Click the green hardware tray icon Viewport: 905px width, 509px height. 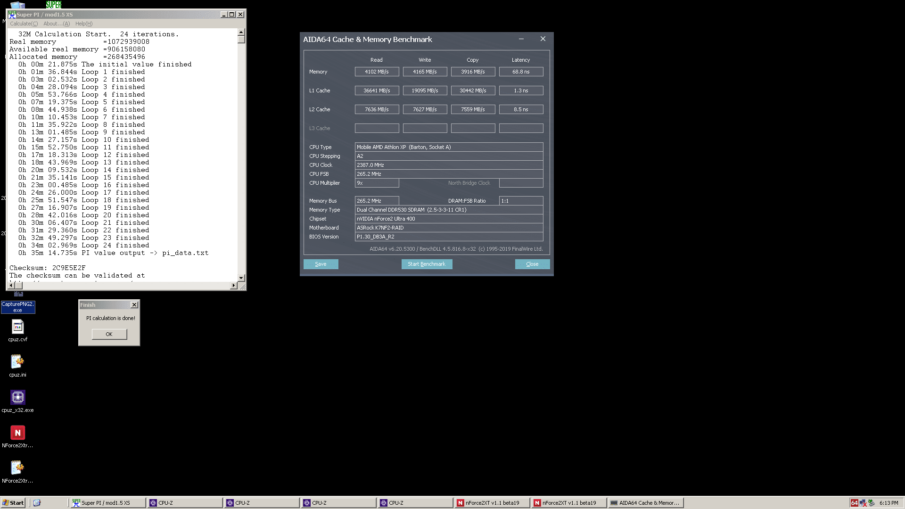(872, 503)
